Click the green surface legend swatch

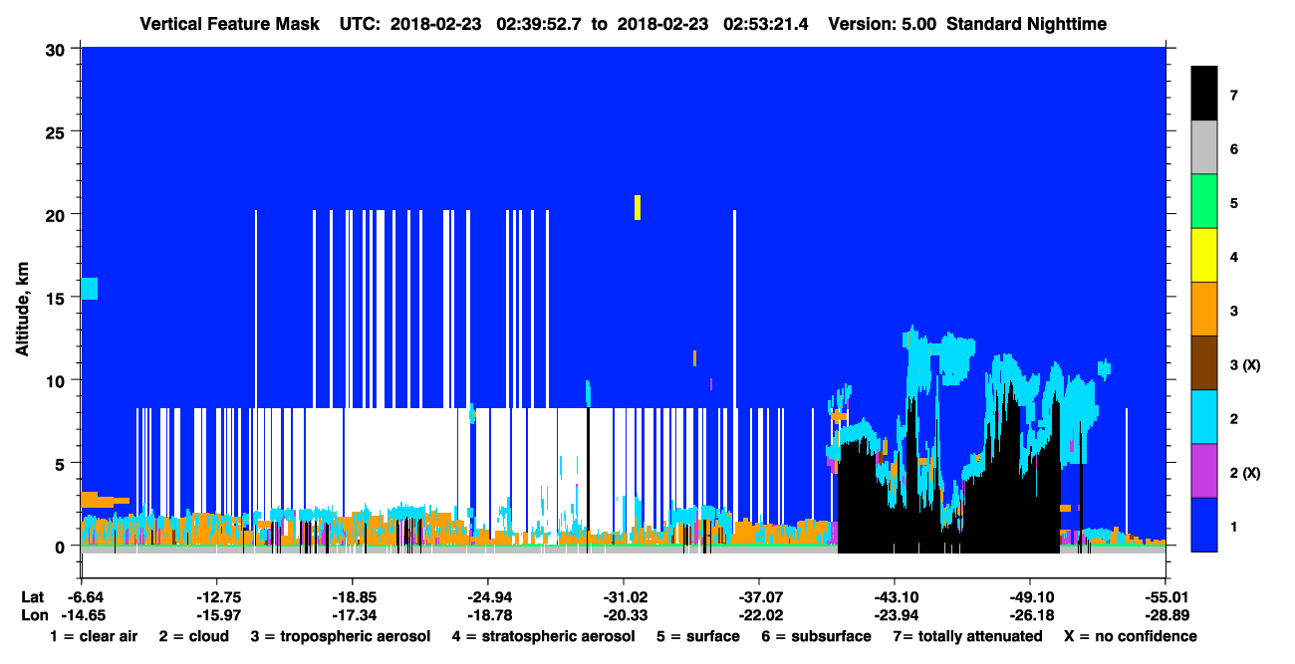[1204, 202]
